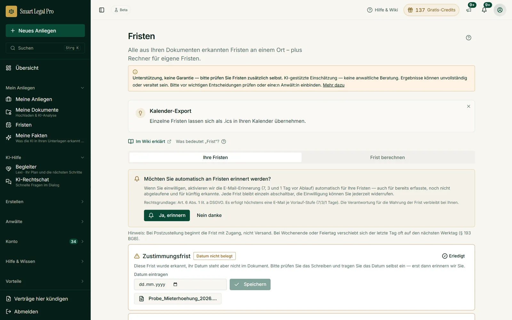Decline reminders with Nein danke
The height and width of the screenshot is (320, 512).
209,215
